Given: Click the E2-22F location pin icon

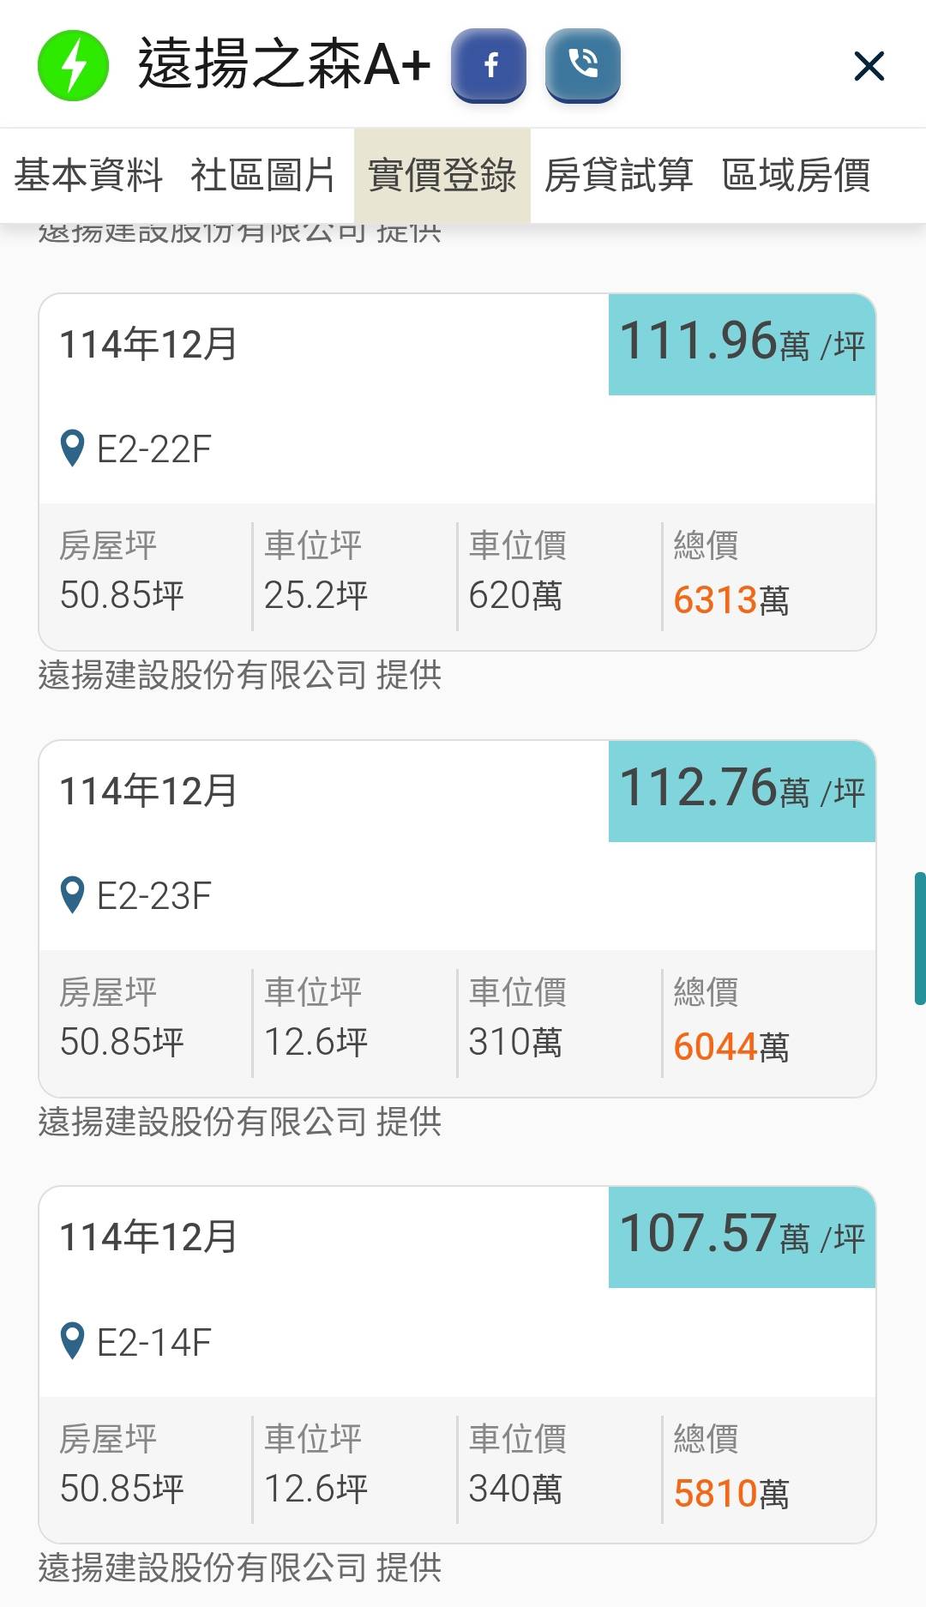Looking at the screenshot, I should 73,448.
